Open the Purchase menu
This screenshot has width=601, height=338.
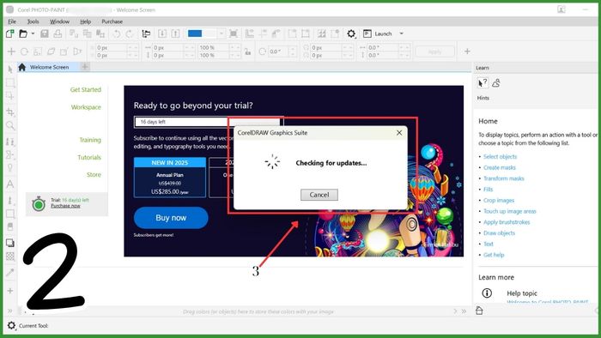[112, 21]
